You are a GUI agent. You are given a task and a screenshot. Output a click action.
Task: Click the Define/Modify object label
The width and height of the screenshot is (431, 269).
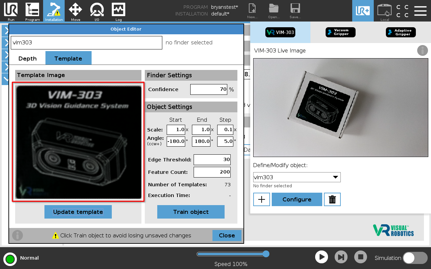280,165
